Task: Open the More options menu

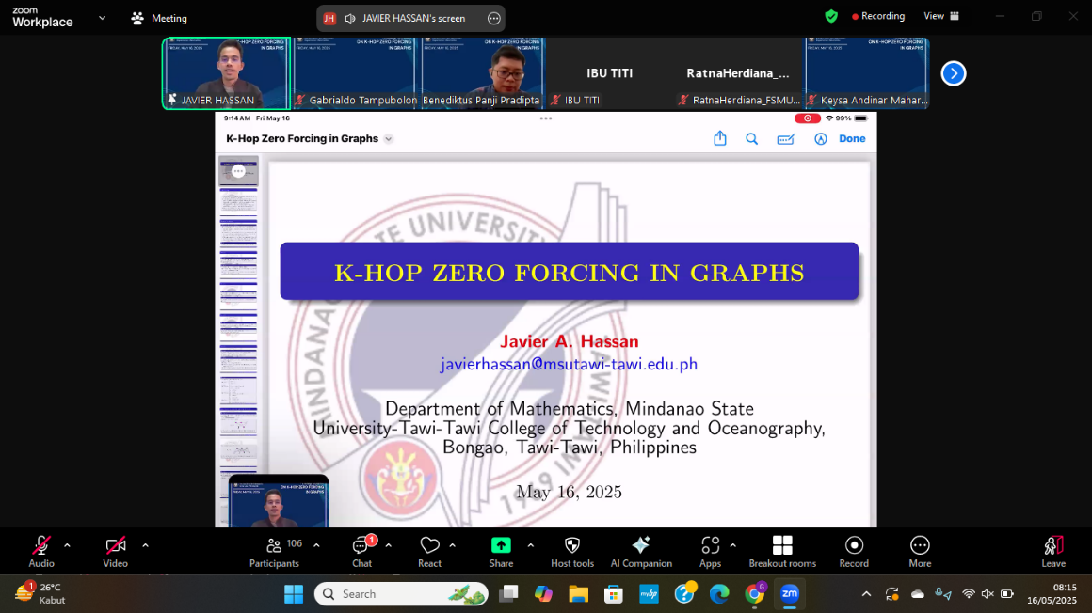Action: (x=920, y=547)
